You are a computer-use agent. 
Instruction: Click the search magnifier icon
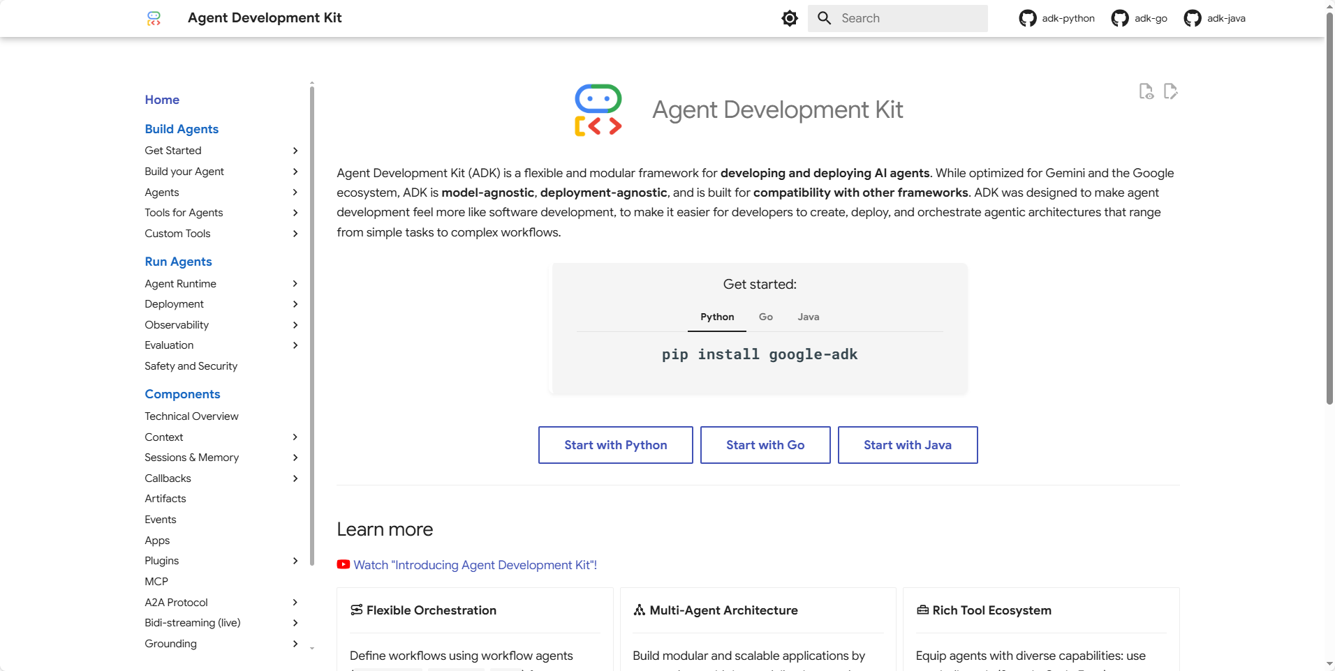pyautogui.click(x=825, y=18)
